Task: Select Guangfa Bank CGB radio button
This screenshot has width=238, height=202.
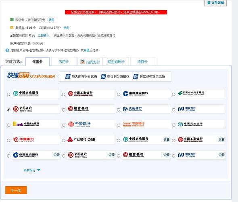Action: click(64, 141)
